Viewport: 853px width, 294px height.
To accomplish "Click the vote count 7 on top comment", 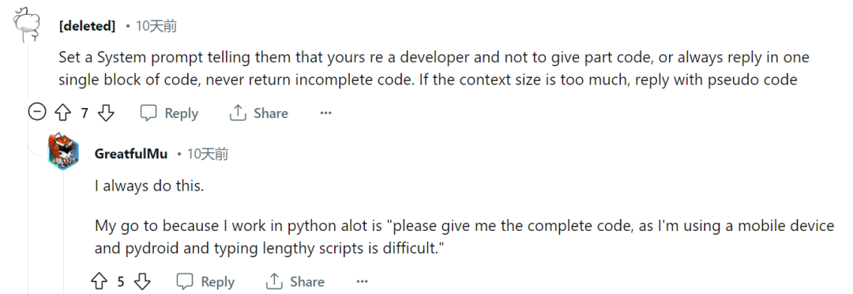I will click(85, 114).
